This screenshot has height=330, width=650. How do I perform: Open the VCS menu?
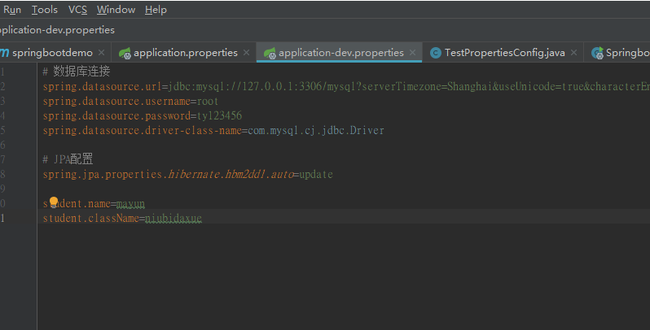77,10
